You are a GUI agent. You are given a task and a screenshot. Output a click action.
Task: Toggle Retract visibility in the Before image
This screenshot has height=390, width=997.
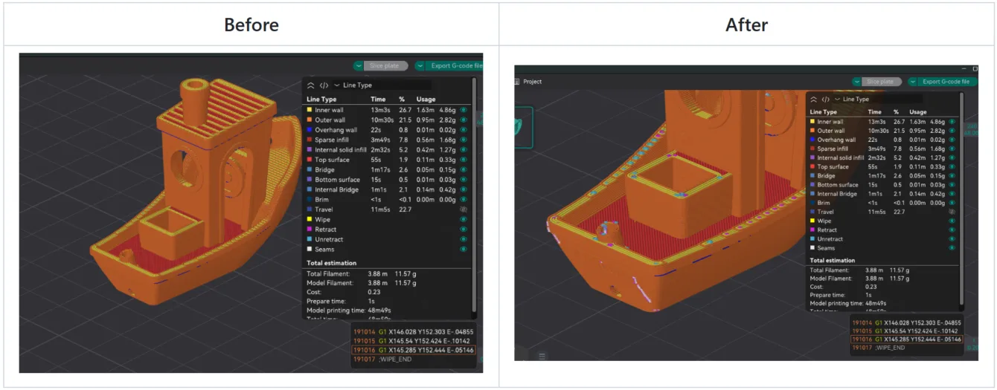point(464,230)
